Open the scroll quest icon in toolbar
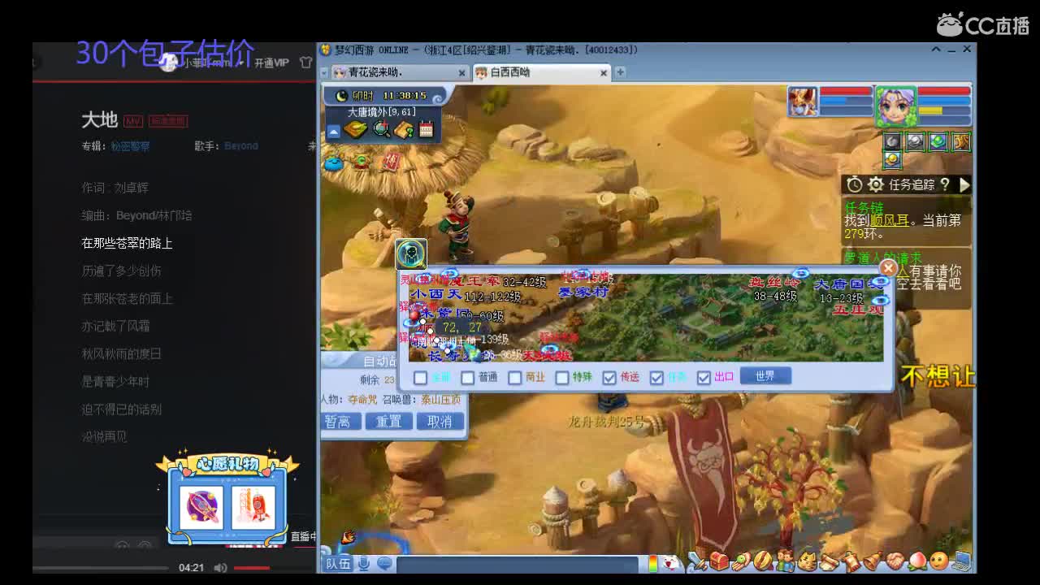The image size is (1040, 585). (x=829, y=561)
